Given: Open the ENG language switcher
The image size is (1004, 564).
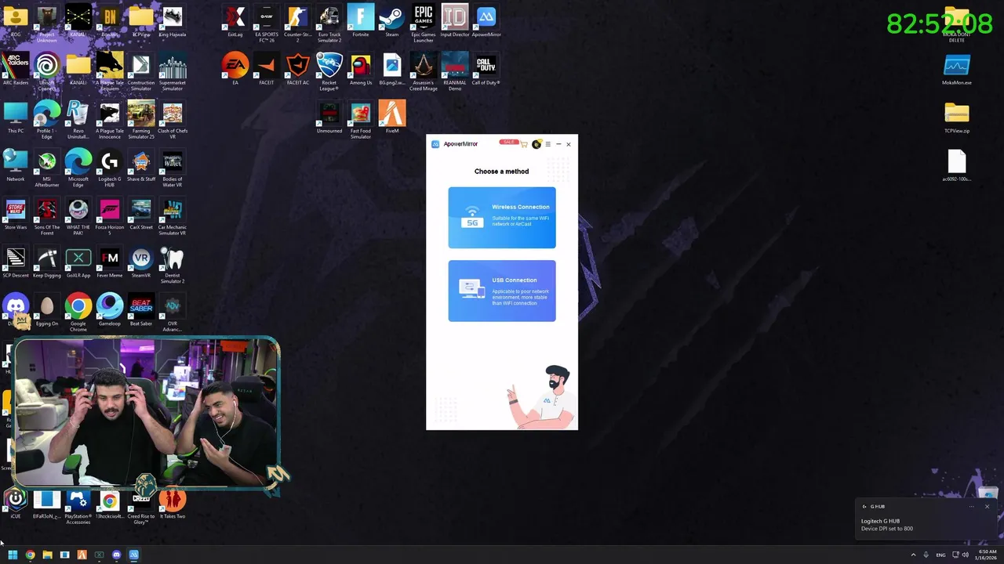Looking at the screenshot, I should [940, 555].
